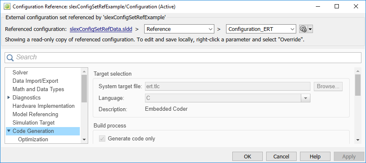Open the Language C dropdown
Viewport: 366px width, 163px height.
pos(228,98)
